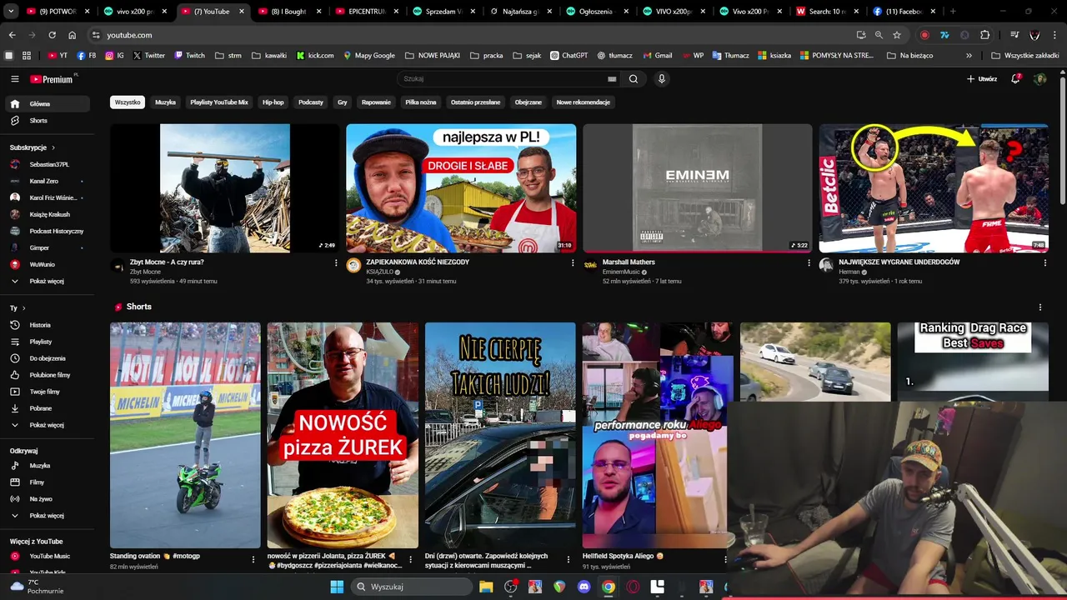The image size is (1067, 600).
Task: Select the Muzyka filter chip
Action: click(x=165, y=102)
